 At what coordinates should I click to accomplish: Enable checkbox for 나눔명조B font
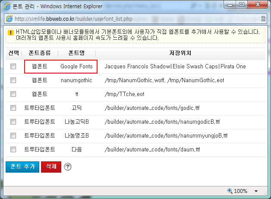(13, 136)
